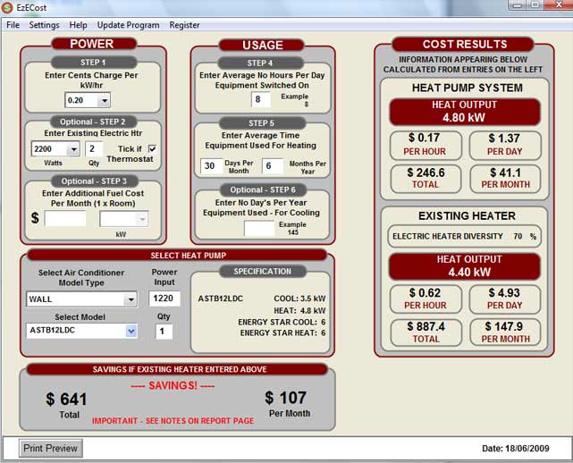This screenshot has width=573, height=463.
Task: Click the Register menu item
Action: tap(185, 25)
